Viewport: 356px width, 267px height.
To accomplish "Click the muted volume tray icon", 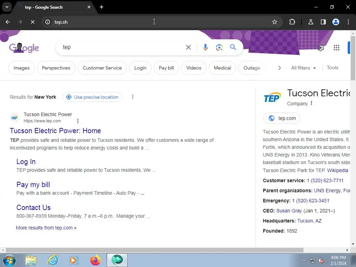I will click(x=321, y=261).
